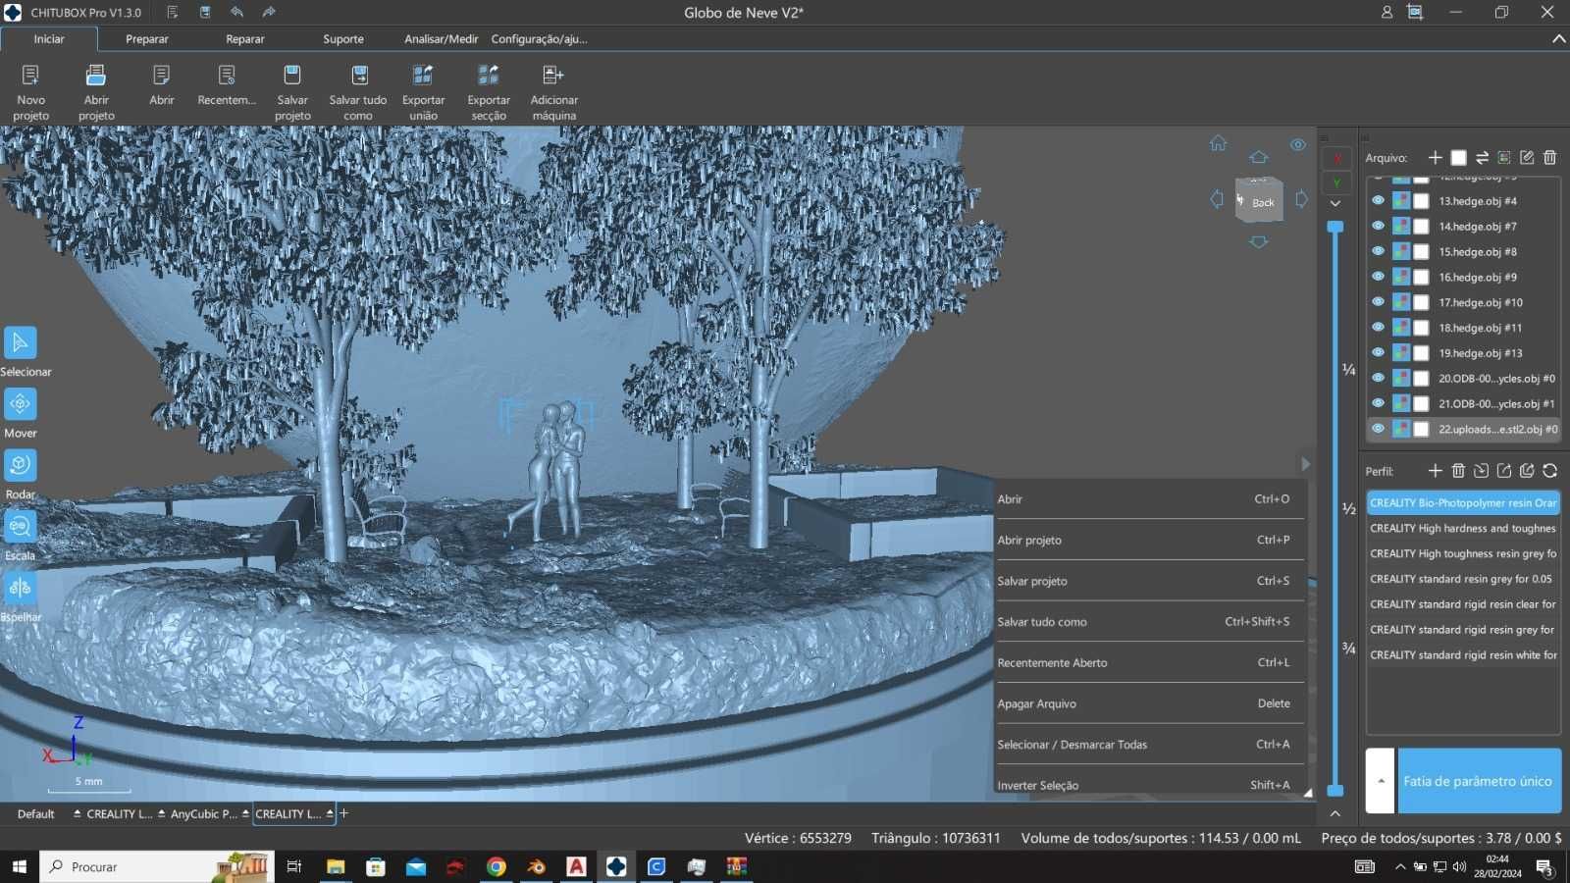Add a new profile with Perfil plus icon

[1436, 471]
